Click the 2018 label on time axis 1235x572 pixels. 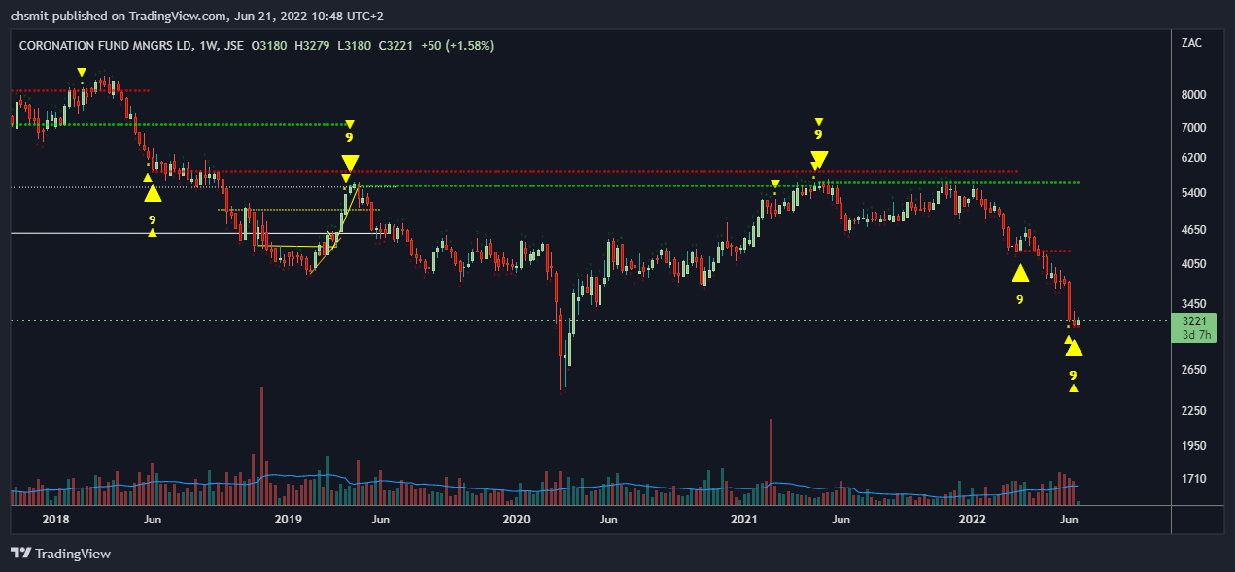(x=56, y=521)
